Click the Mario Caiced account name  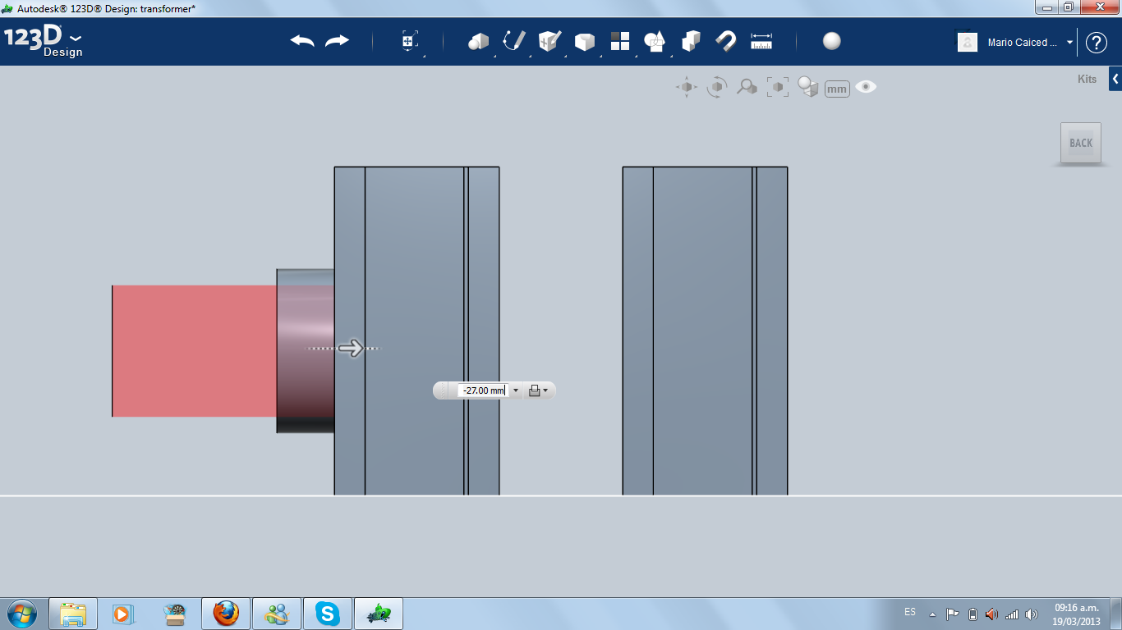pos(1023,43)
